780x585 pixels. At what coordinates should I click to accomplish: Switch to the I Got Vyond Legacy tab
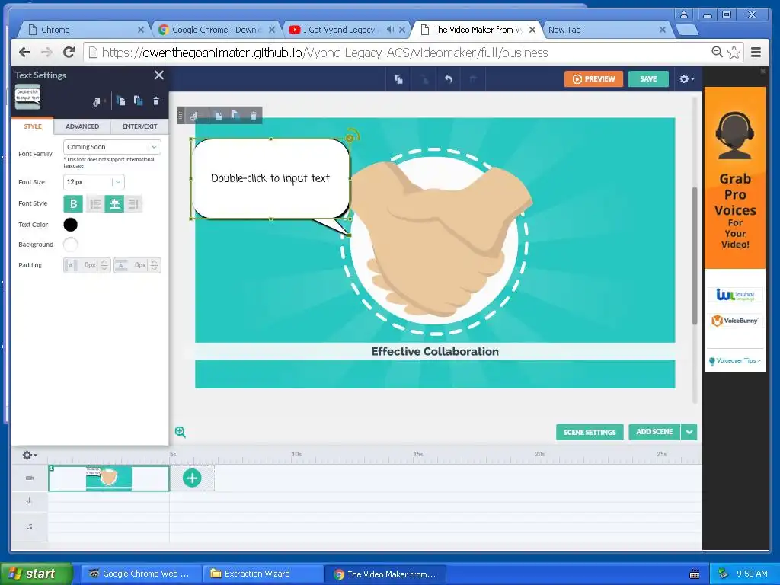(x=339, y=30)
